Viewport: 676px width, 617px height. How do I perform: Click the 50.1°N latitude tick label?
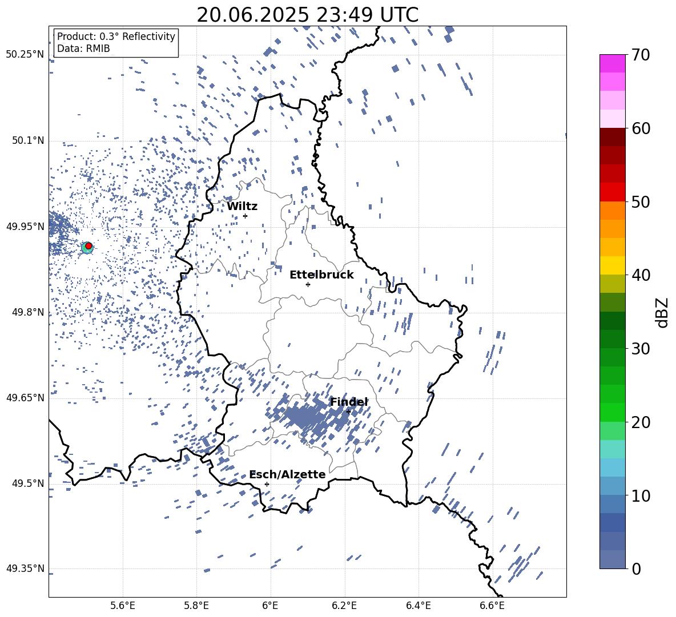coord(28,141)
